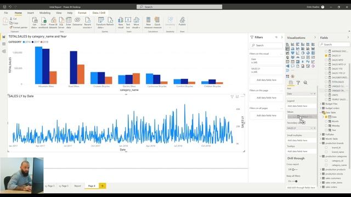Screen dimensions: 351x197
Task: Open the View ribbon tab
Action: point(59,13)
